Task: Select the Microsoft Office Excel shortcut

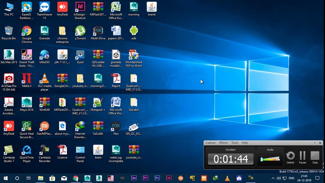Action: coord(116,11)
